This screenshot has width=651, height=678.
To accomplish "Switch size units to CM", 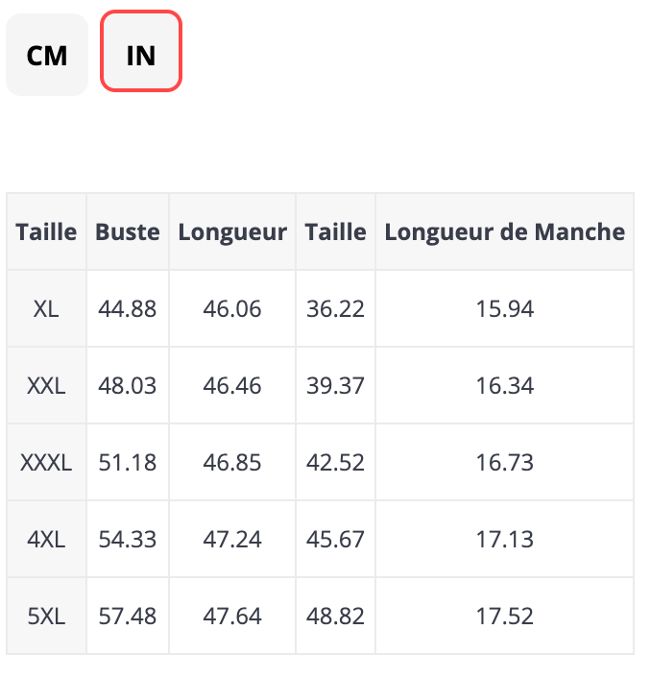I will click(x=47, y=55).
